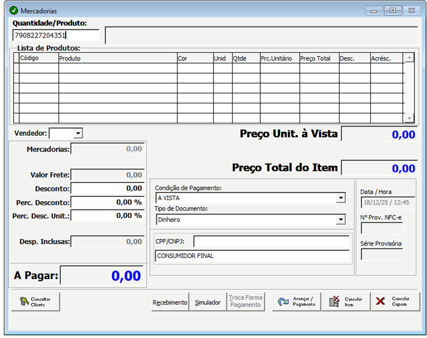The image size is (427, 338).
Task: Click the Desconto value field
Action: [107, 189]
